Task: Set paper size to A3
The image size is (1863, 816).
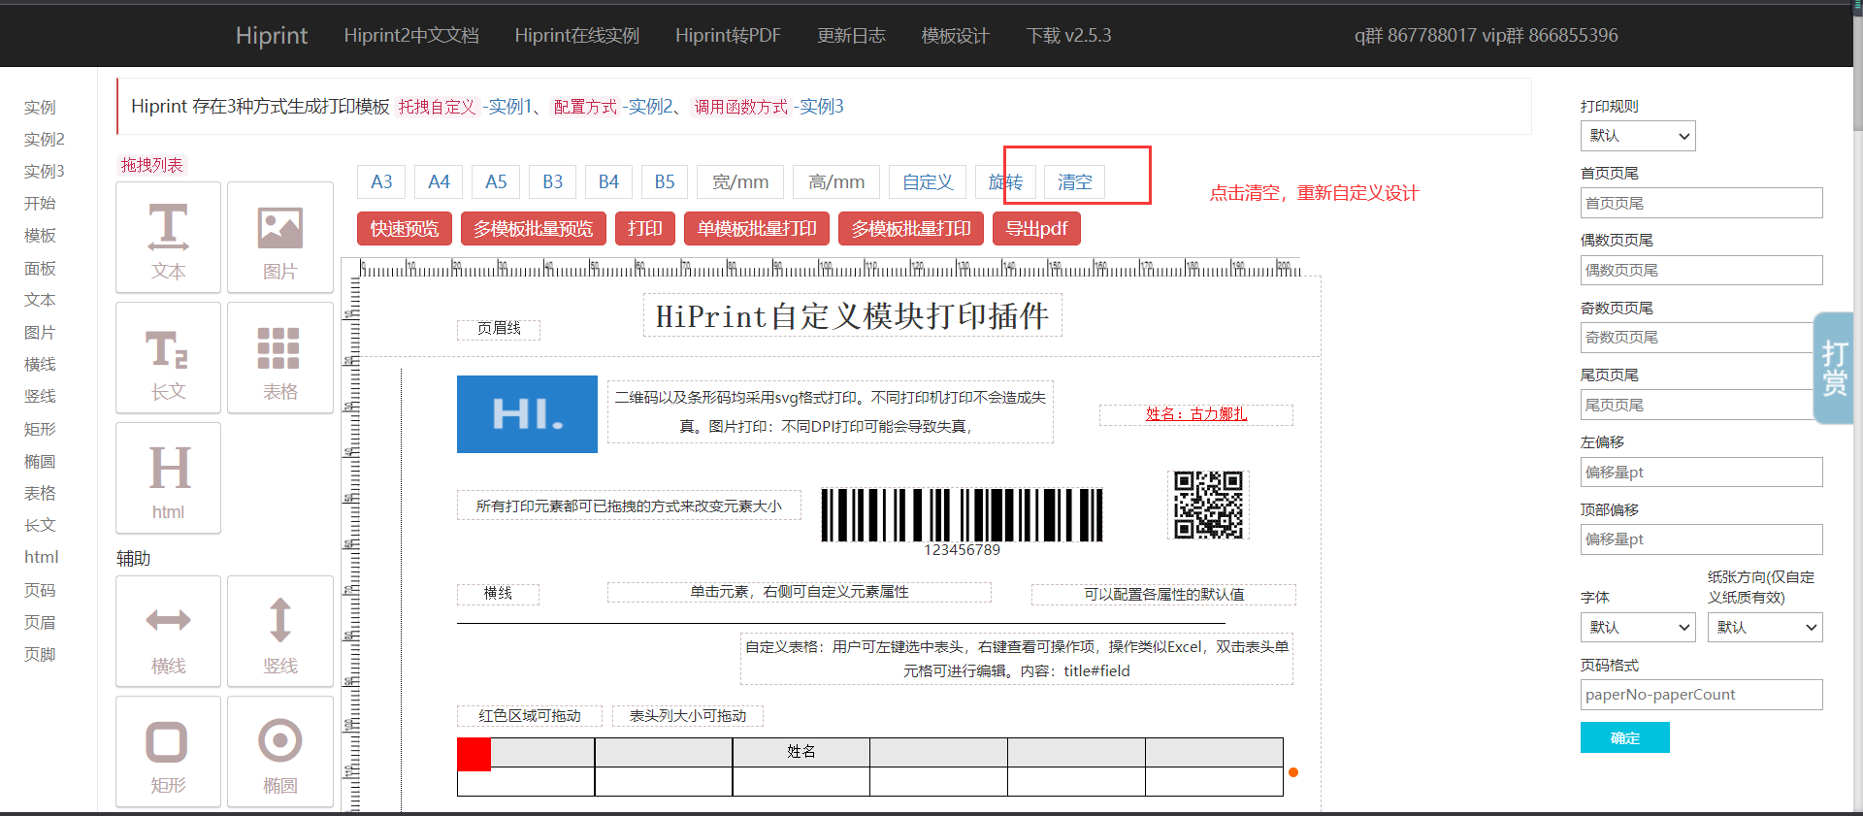Action: 381,181
